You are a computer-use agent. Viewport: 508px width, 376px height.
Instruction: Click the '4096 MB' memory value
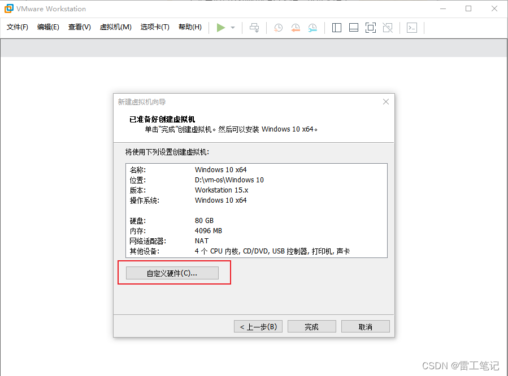[x=209, y=231]
